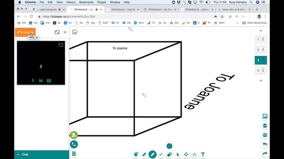The width and height of the screenshot is (284, 159).
Task: Switch to whiteboard page 4
Action: (258, 71)
